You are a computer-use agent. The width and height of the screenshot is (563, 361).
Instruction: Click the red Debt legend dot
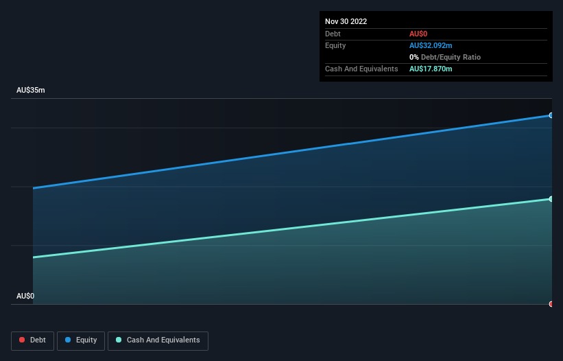[22, 340]
